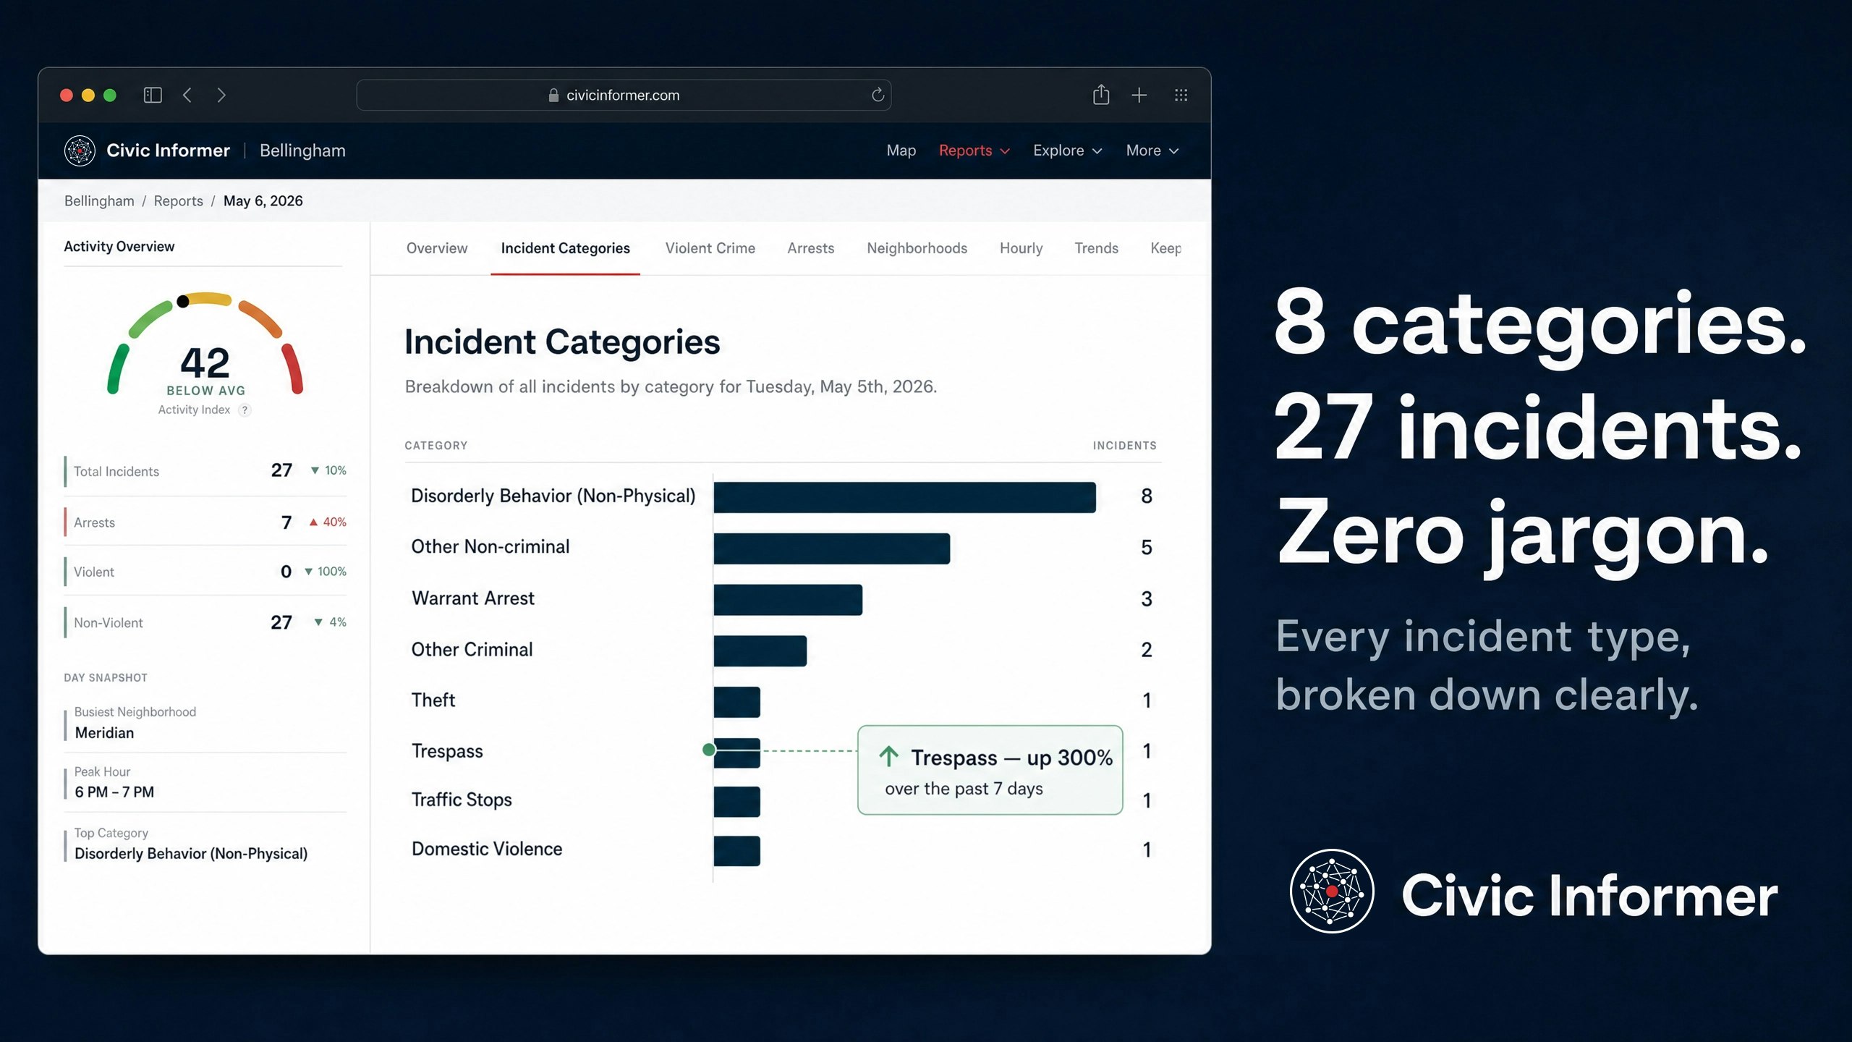Click the Domestic Violence category label
Image resolution: width=1852 pixels, height=1042 pixels.
coord(487,850)
